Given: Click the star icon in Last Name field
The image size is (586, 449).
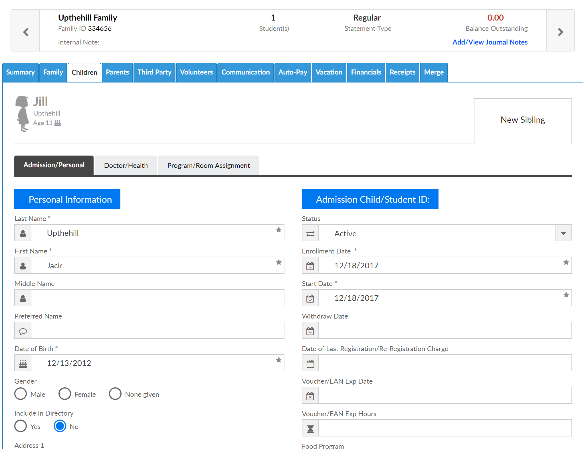Looking at the screenshot, I should 278,230.
